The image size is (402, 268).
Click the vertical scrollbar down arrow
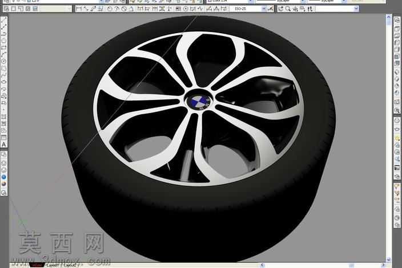coord(388,259)
